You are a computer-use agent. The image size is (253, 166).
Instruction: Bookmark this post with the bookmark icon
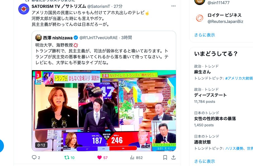[x=165, y=157]
